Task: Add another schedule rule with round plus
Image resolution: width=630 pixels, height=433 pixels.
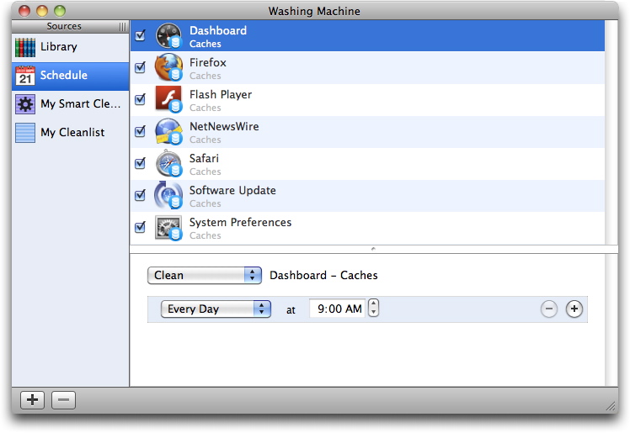Action: click(574, 309)
